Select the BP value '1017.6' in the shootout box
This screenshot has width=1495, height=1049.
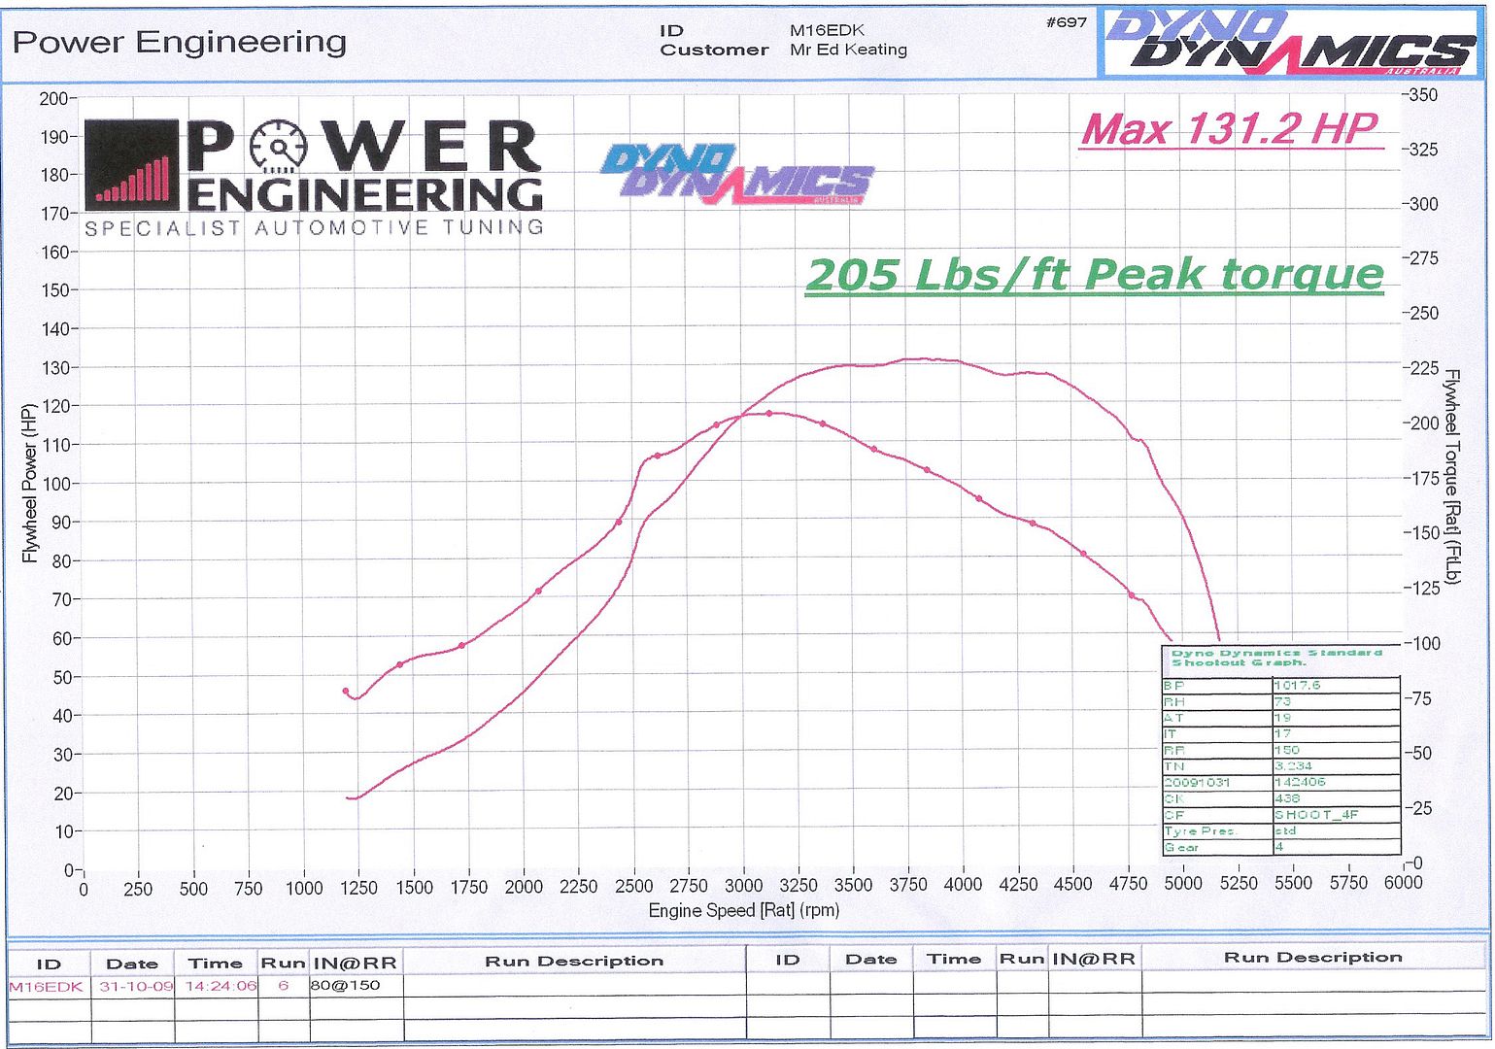[1297, 686]
